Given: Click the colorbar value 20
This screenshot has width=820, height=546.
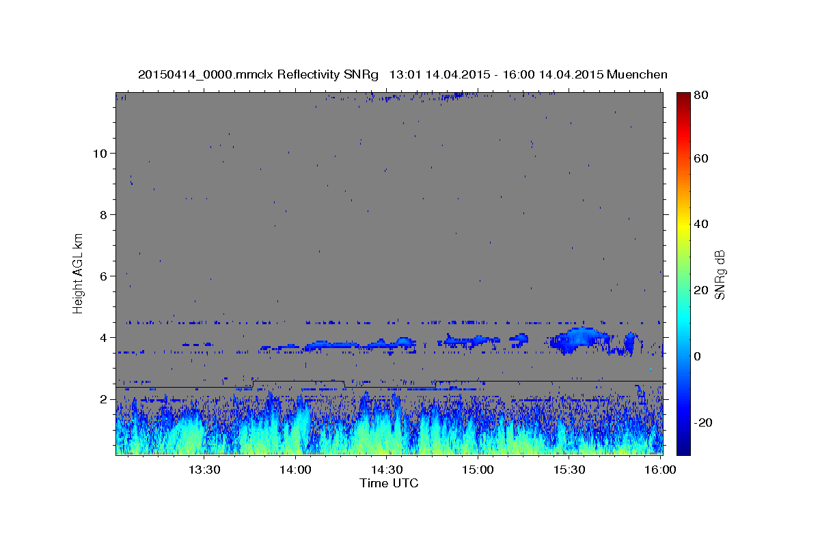Looking at the screenshot, I should tap(701, 290).
